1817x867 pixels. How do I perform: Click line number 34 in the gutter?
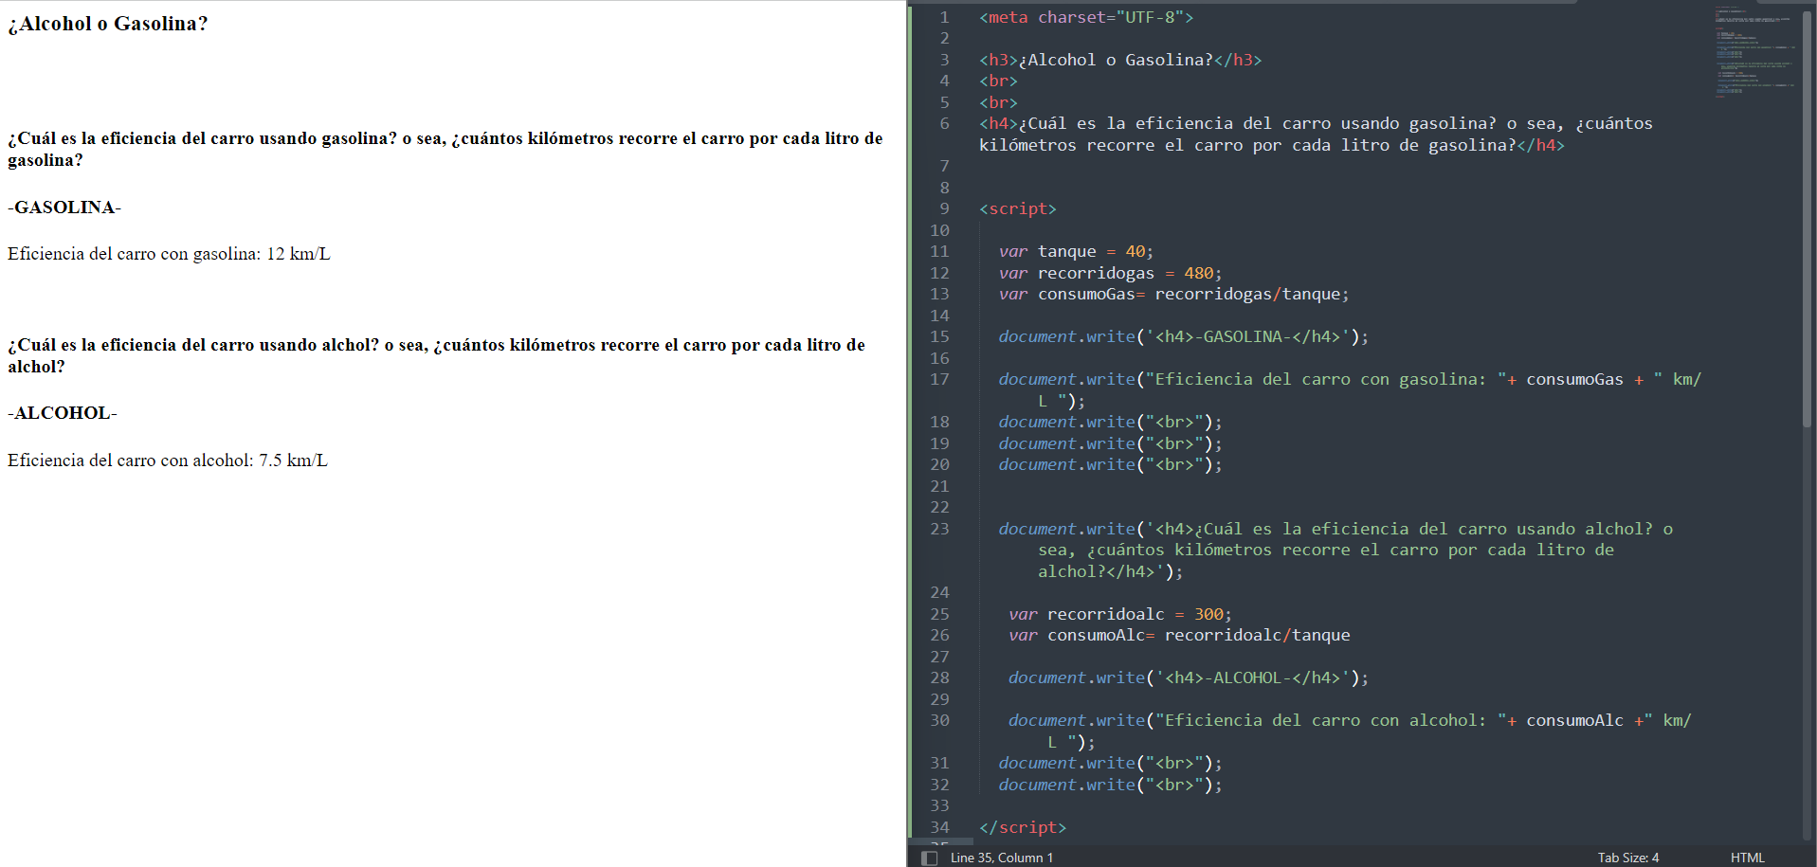(939, 827)
